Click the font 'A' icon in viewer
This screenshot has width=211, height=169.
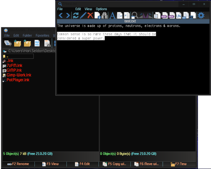tap(112, 15)
